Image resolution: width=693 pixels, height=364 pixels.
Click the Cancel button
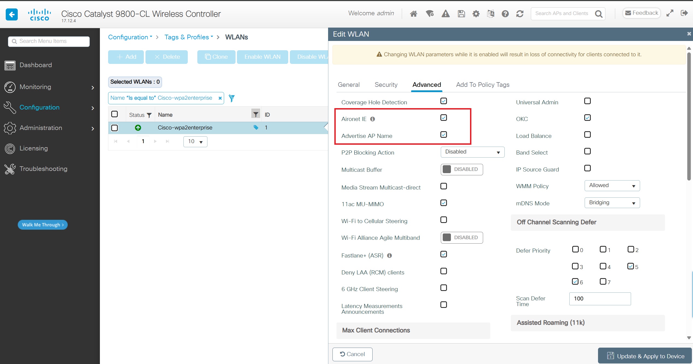pyautogui.click(x=352, y=354)
